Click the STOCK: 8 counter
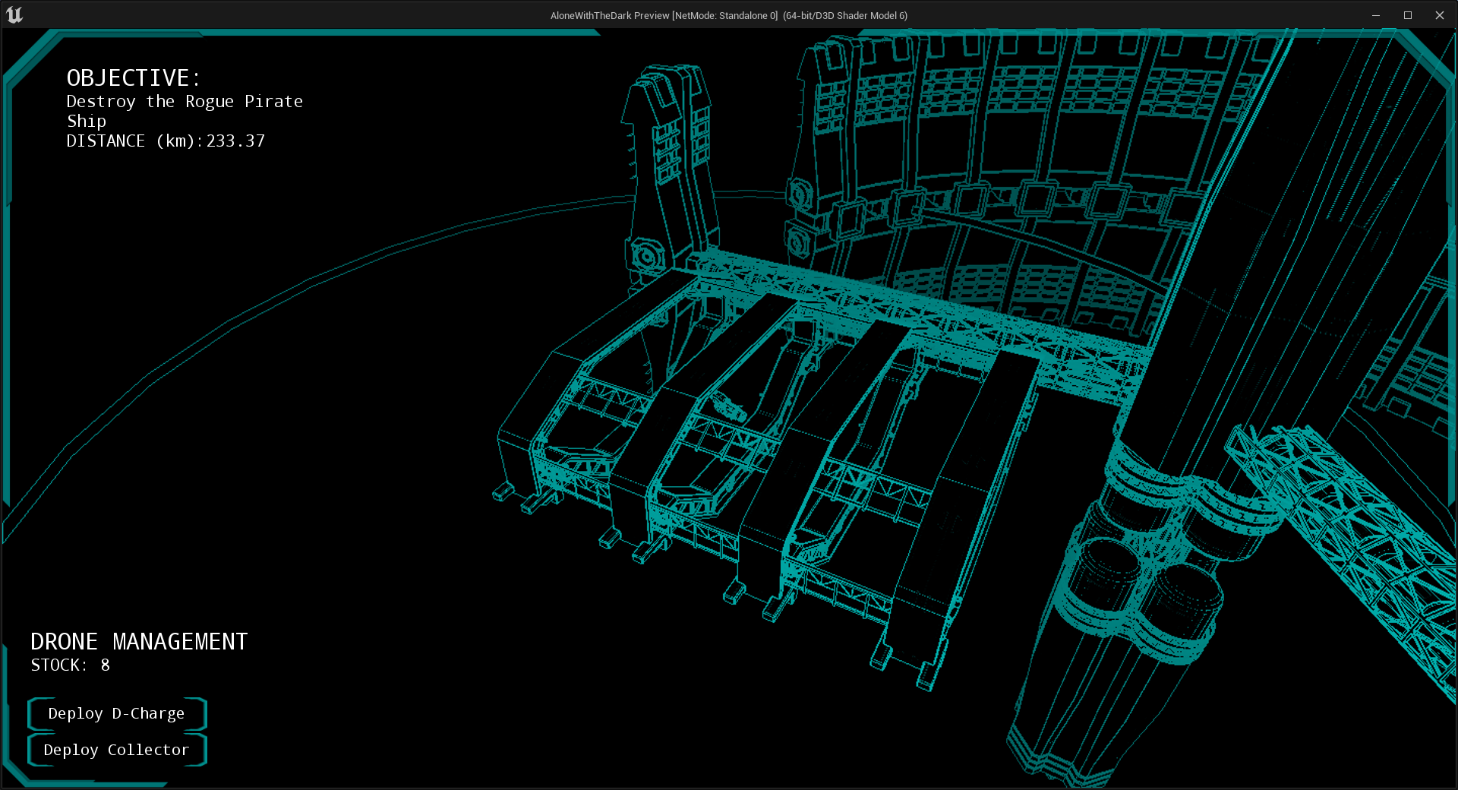This screenshot has width=1458, height=790. [x=70, y=665]
